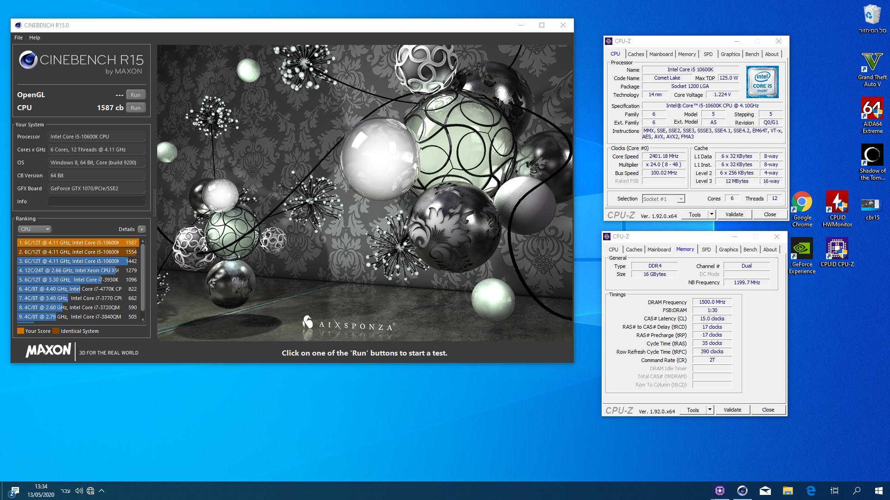Click Cinebench icon in taskbar
The width and height of the screenshot is (890, 500).
point(742,491)
